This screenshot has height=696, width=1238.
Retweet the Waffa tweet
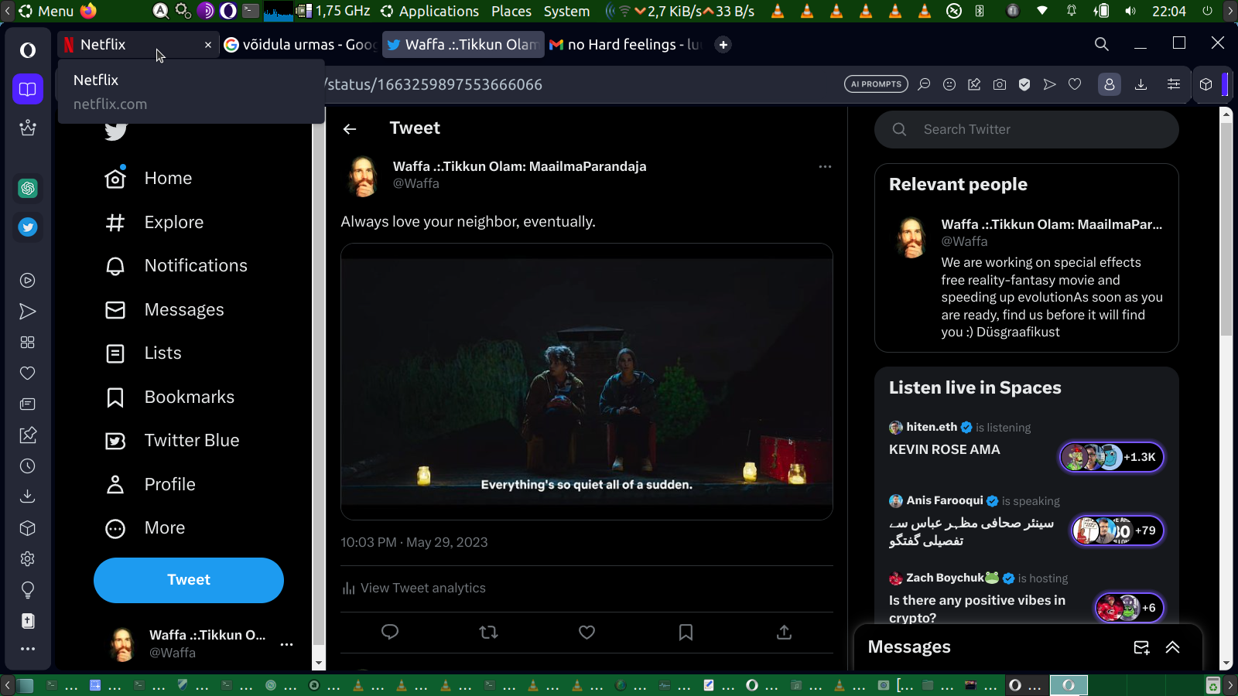tap(488, 633)
